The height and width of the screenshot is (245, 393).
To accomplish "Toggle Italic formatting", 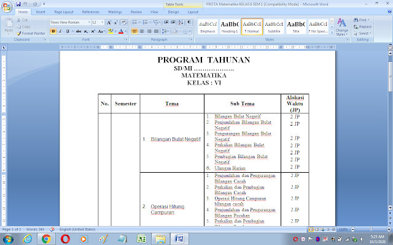I will click(60, 31).
